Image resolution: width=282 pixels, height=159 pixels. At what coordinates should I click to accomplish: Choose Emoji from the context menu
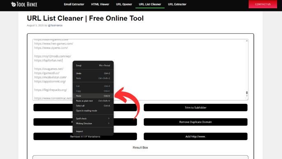tap(93, 65)
